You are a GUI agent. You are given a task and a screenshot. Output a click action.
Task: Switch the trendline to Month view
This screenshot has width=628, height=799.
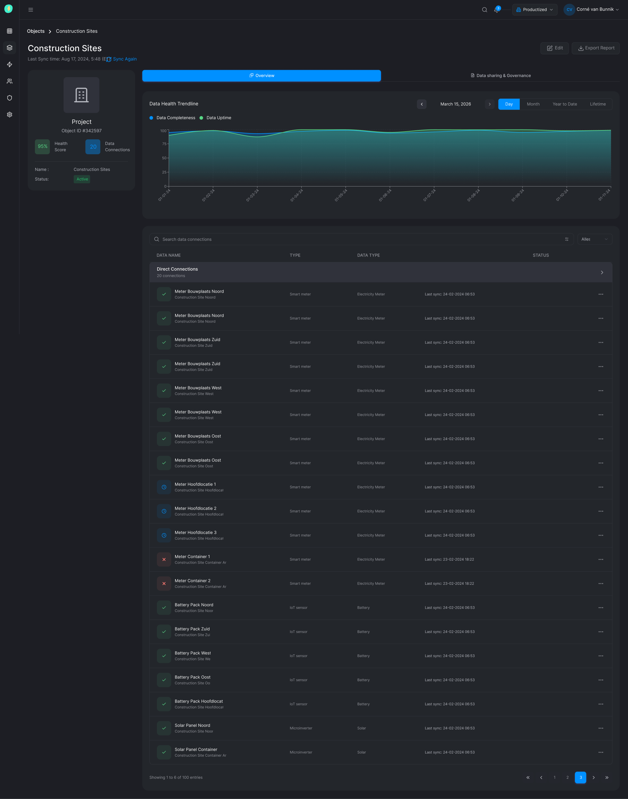533,104
